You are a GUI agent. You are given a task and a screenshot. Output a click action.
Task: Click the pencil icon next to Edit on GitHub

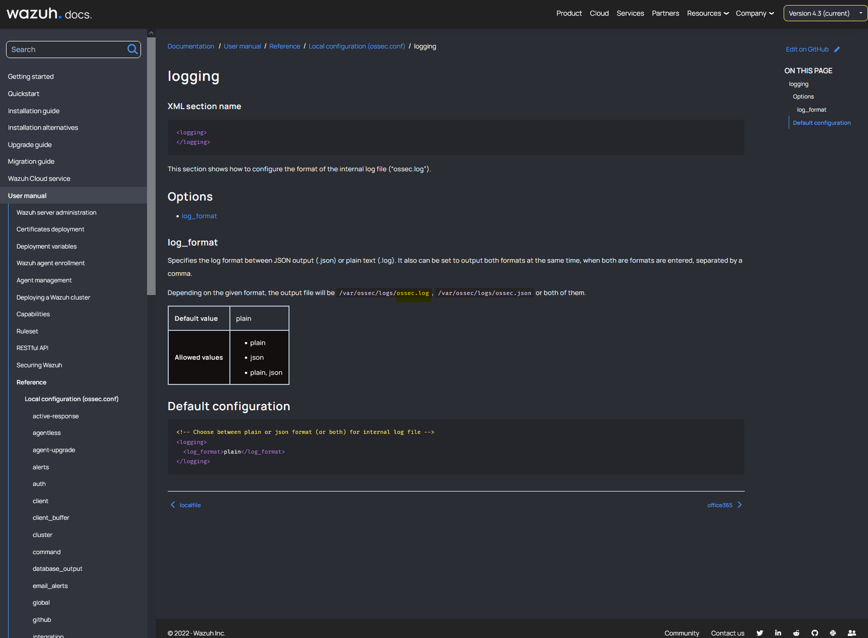pyautogui.click(x=837, y=49)
